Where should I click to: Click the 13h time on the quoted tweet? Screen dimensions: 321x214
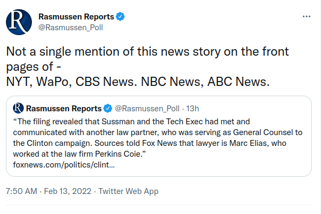tap(192, 109)
